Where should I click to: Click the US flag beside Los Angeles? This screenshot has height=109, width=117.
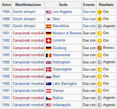pos(49,12)
